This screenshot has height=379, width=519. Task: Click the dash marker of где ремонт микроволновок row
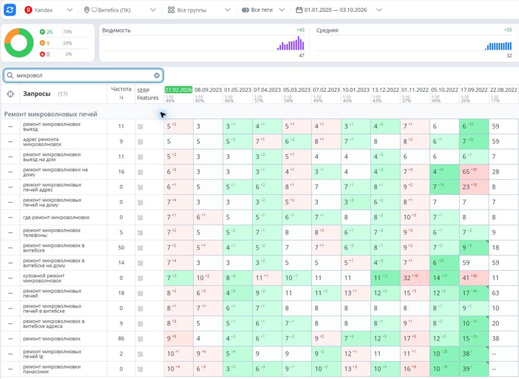point(11,218)
